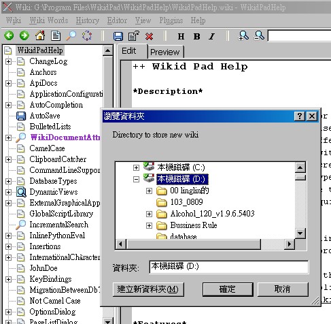331x324 pixels.
Task: Click folder list scroll up arrow
Action: click(300, 168)
